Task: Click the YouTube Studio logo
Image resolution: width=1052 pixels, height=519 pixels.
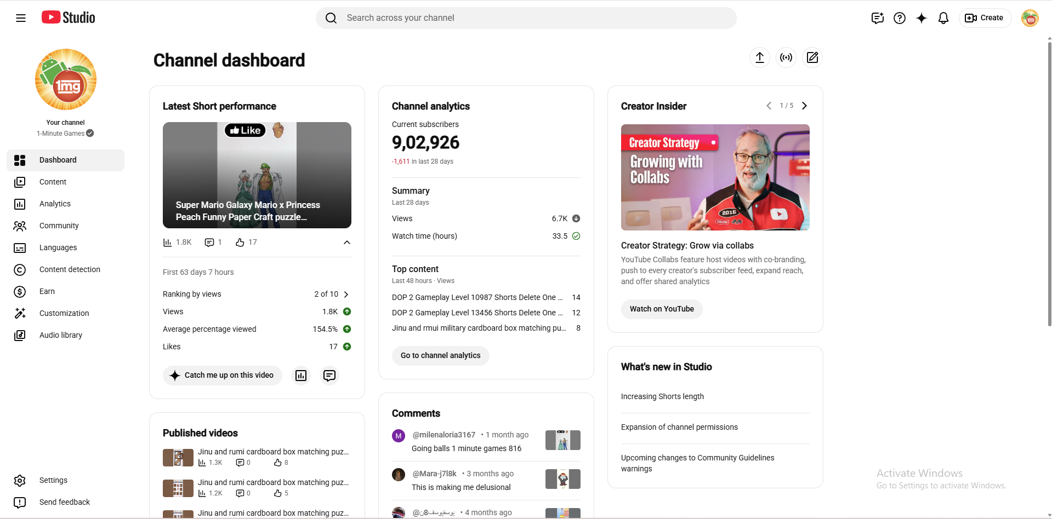Action: [x=69, y=18]
